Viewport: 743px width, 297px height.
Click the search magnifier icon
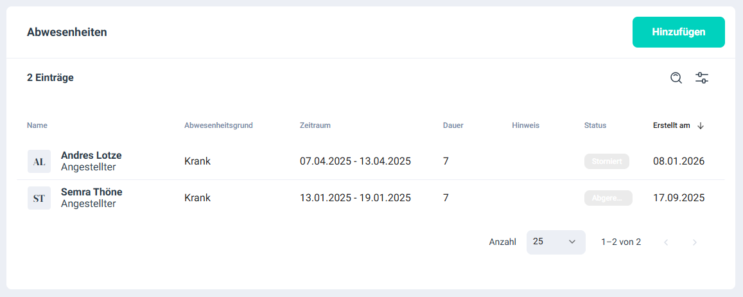point(676,78)
